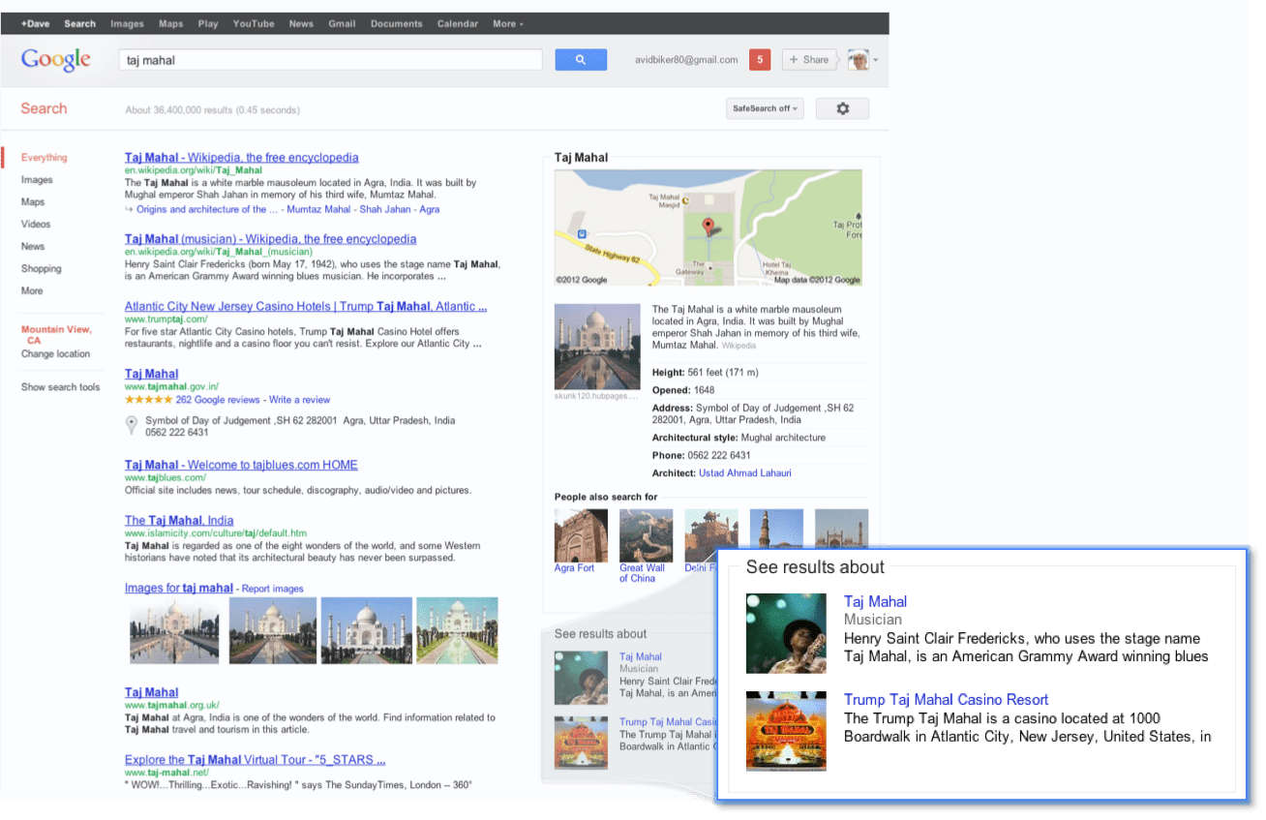Click the blue magnifier search button
This screenshot has height=820, width=1266.
click(580, 60)
